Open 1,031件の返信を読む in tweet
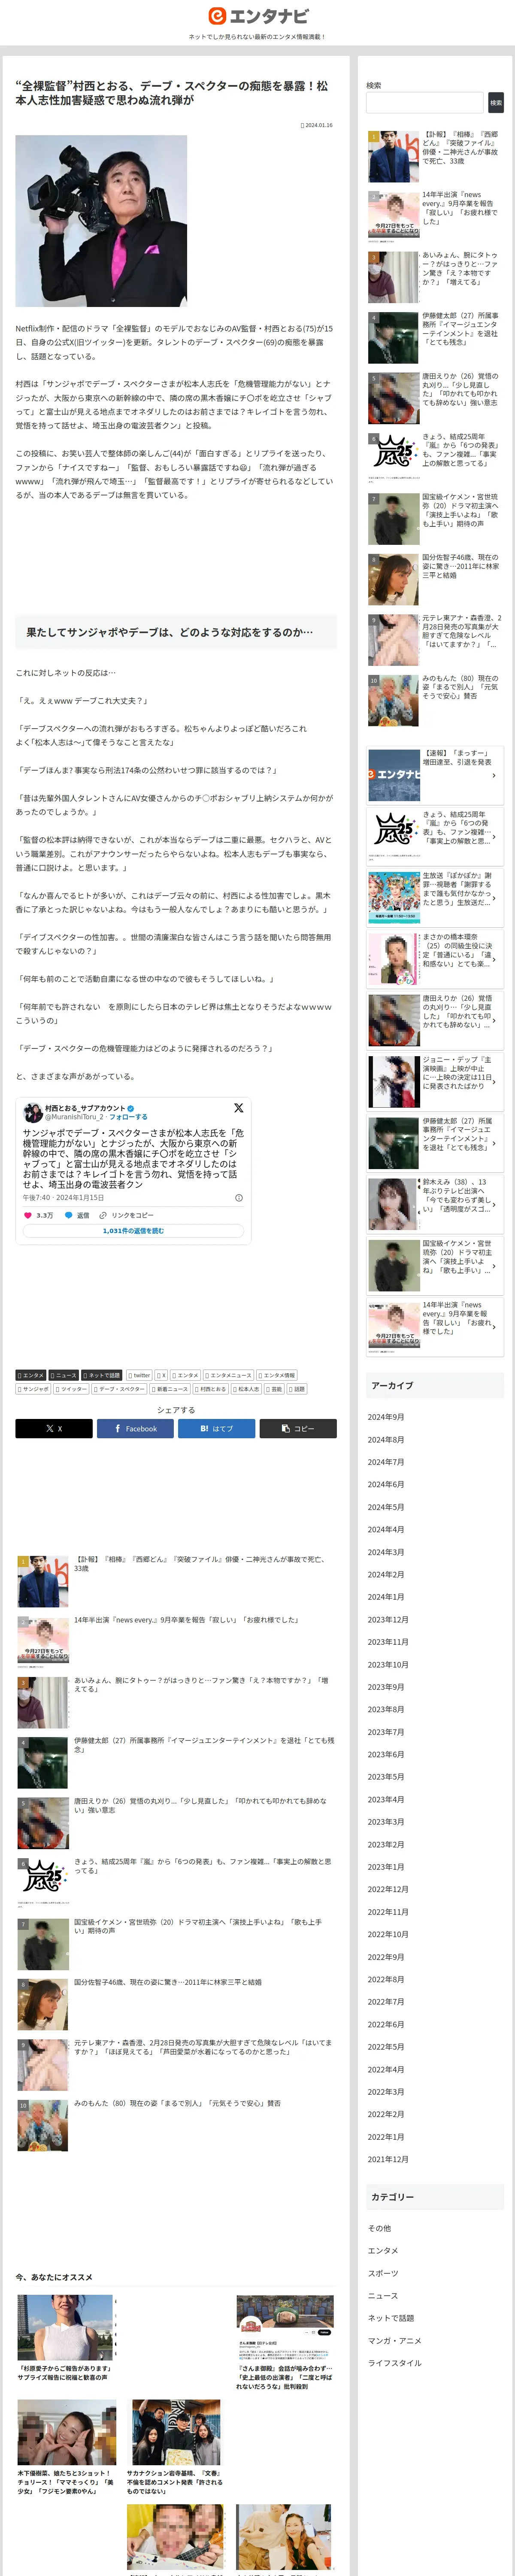Screen dimensions: 515x2576 [x=133, y=1231]
